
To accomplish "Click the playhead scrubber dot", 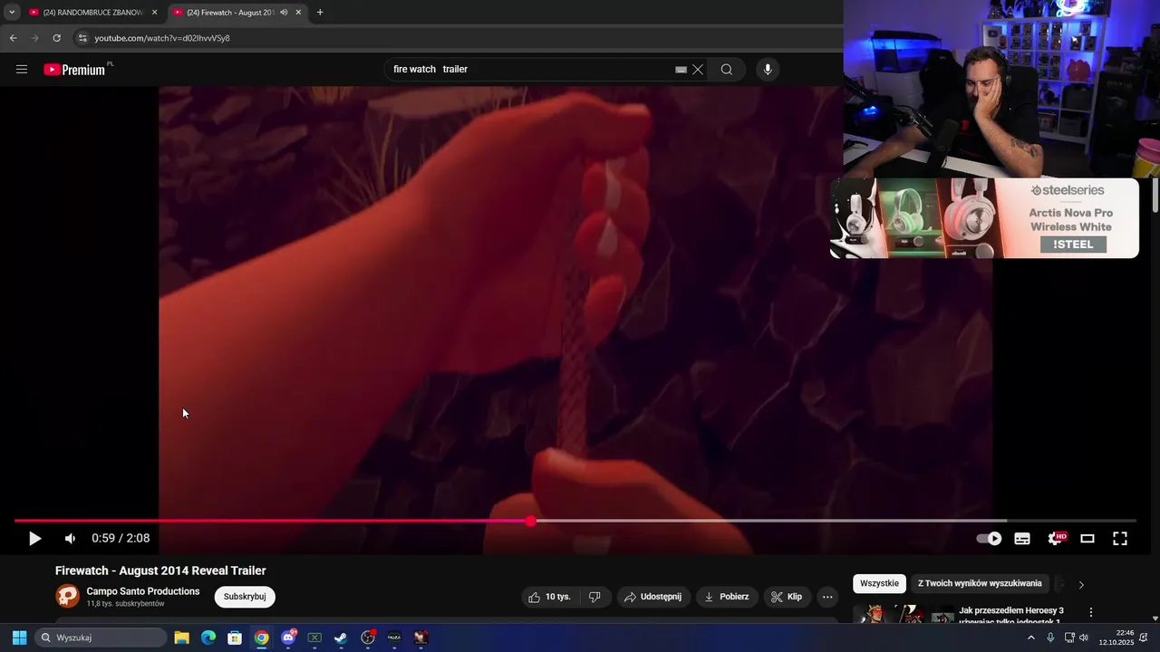I will [x=530, y=521].
